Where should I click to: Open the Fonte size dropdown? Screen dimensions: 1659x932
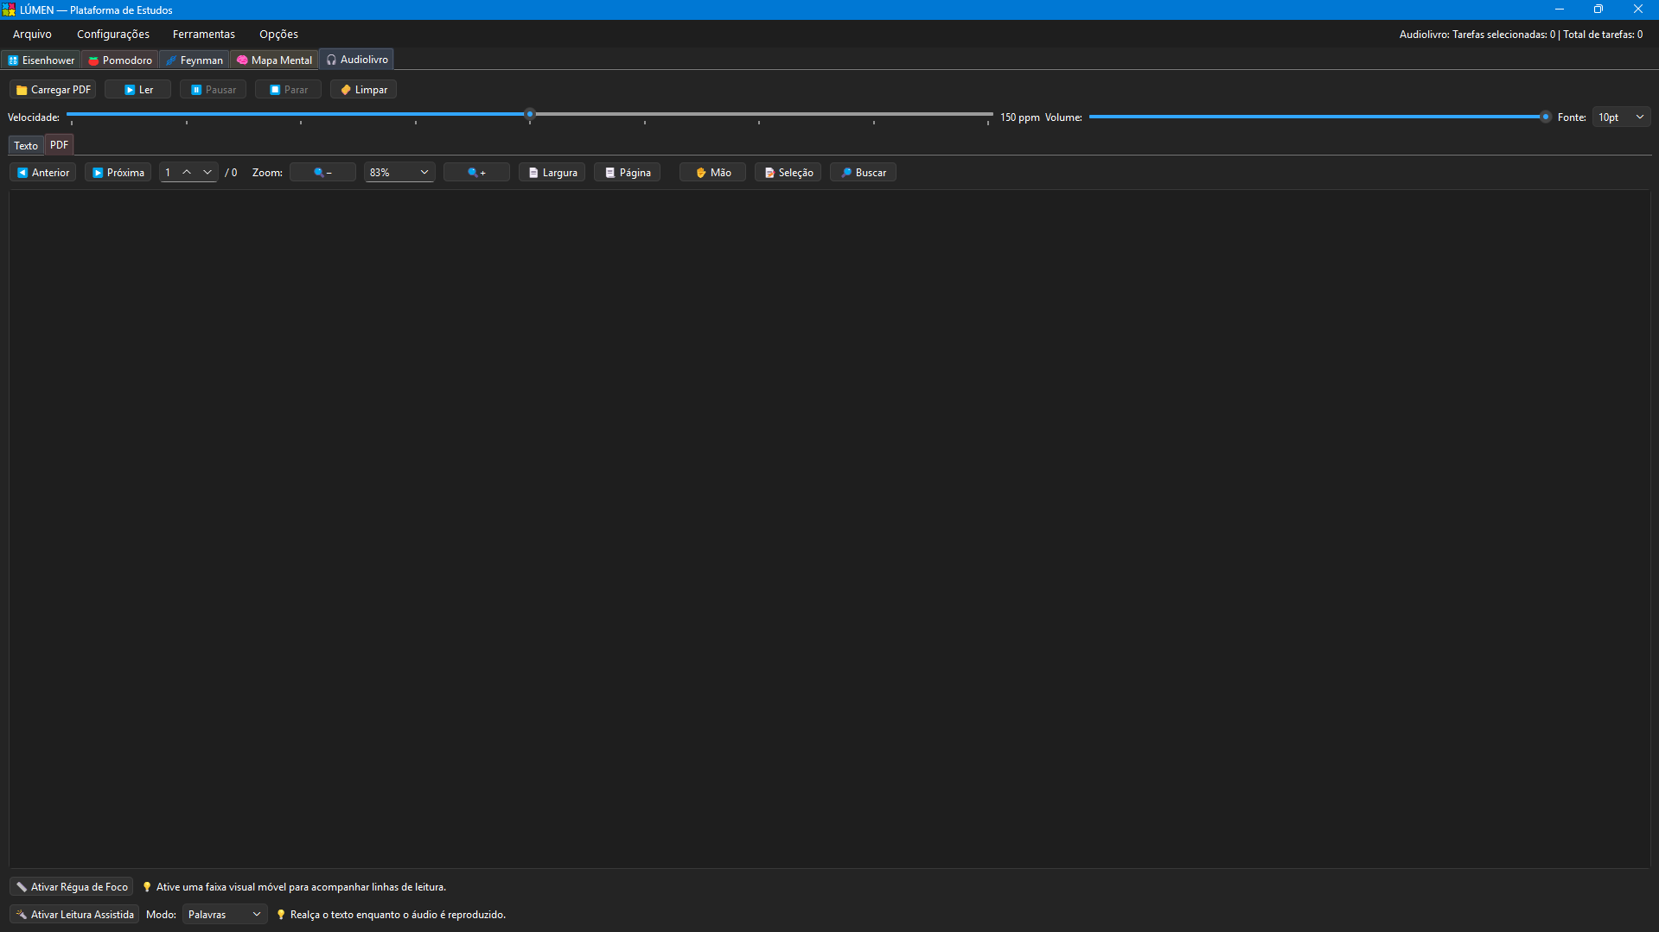click(x=1621, y=117)
